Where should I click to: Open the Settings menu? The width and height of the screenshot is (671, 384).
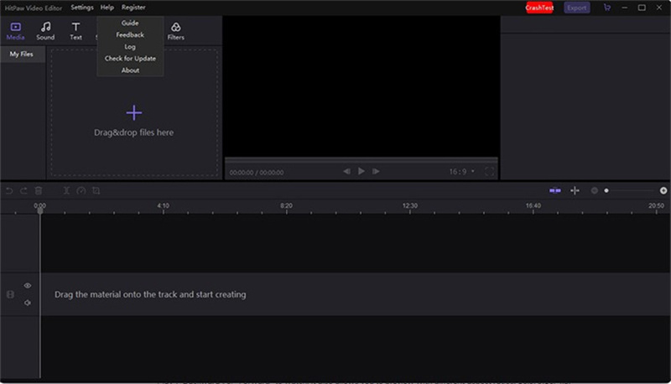coord(82,8)
